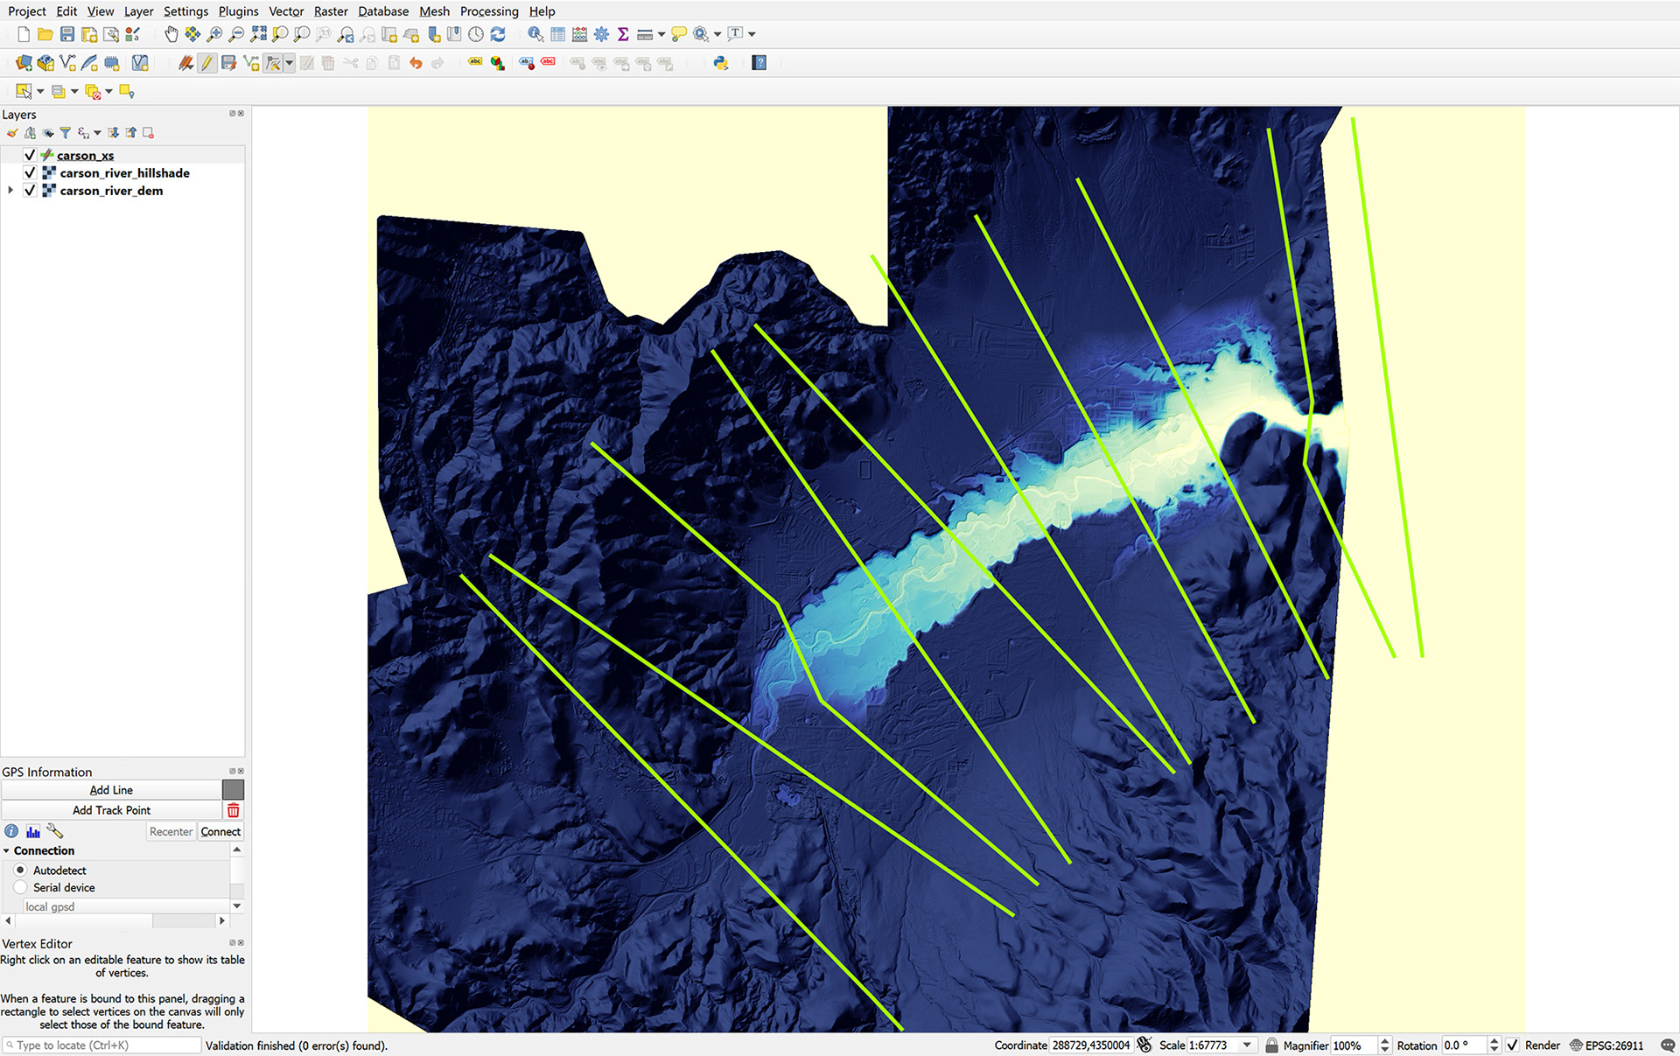Screen dimensions: 1680x1056
Task: Open the attribute table icon
Action: [557, 34]
